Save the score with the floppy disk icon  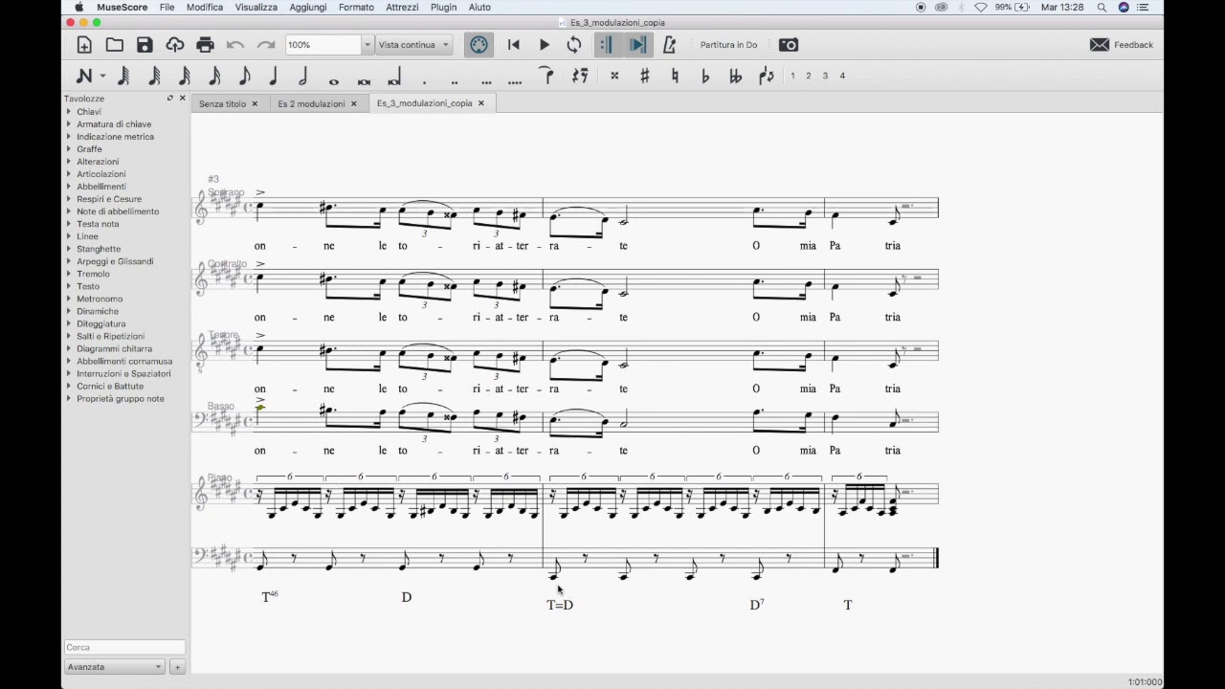[145, 45]
